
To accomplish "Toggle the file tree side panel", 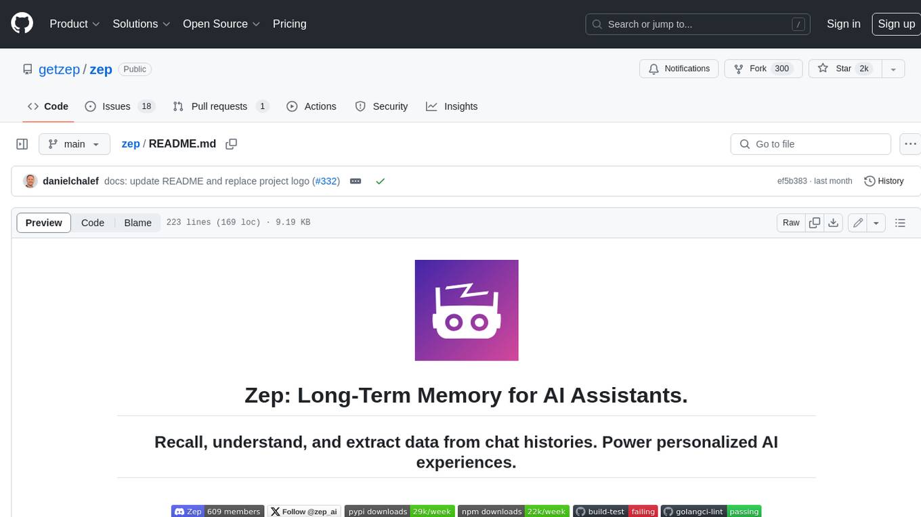I will 22,144.
